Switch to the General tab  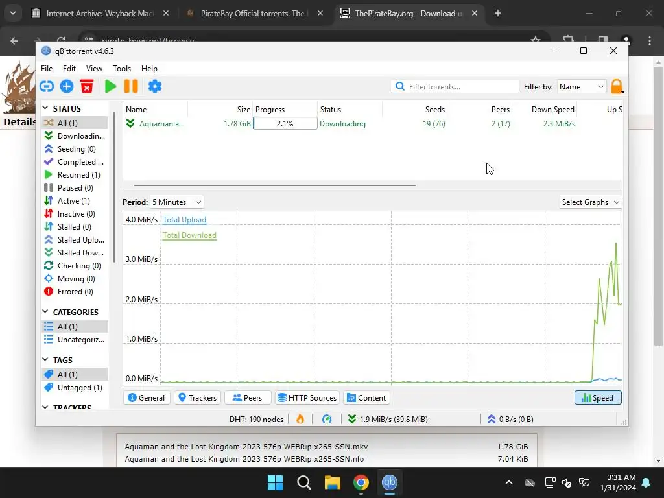[x=147, y=398]
